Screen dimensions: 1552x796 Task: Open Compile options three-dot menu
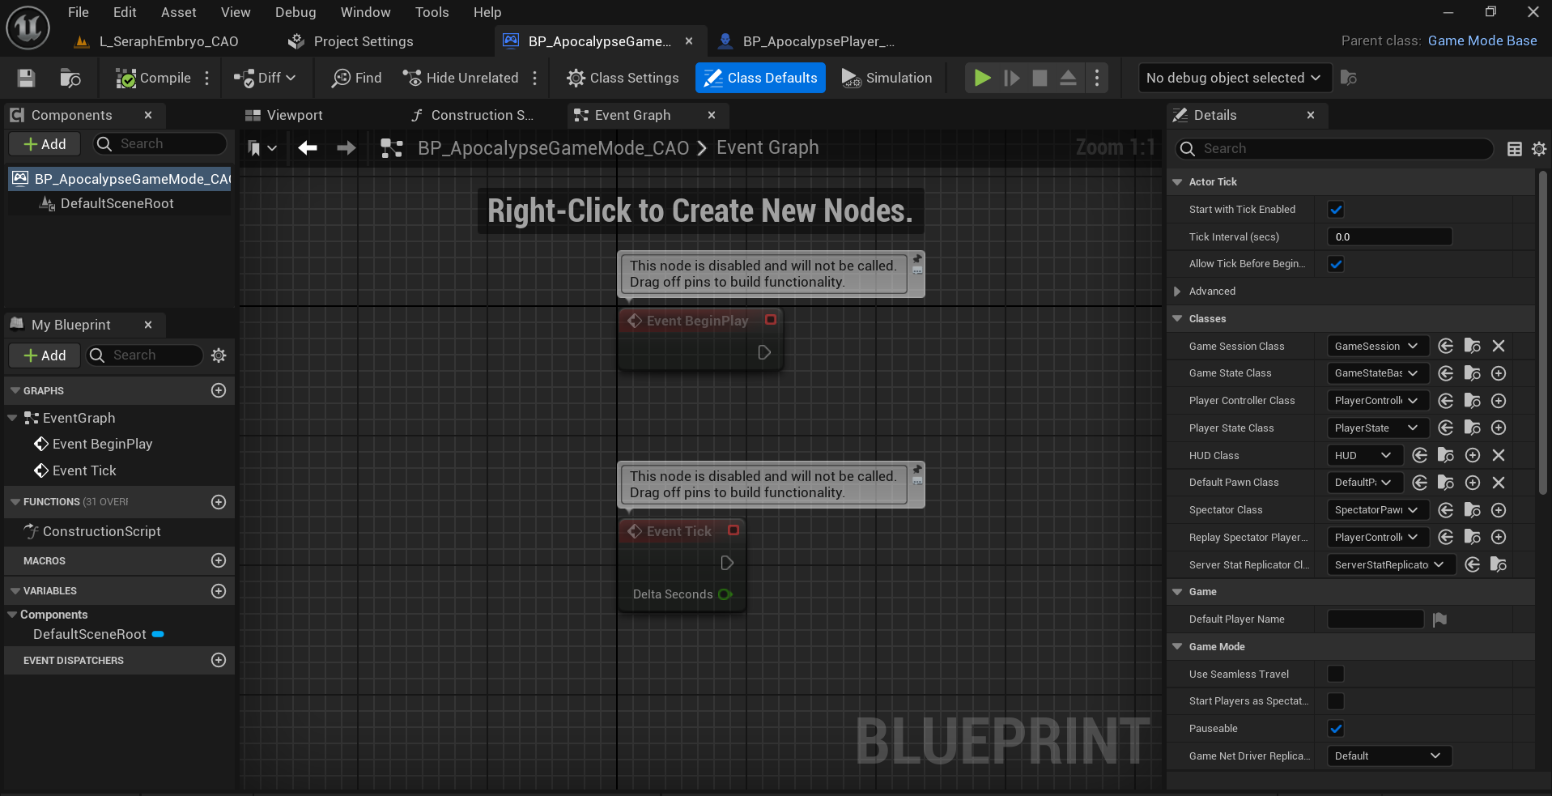pos(207,78)
